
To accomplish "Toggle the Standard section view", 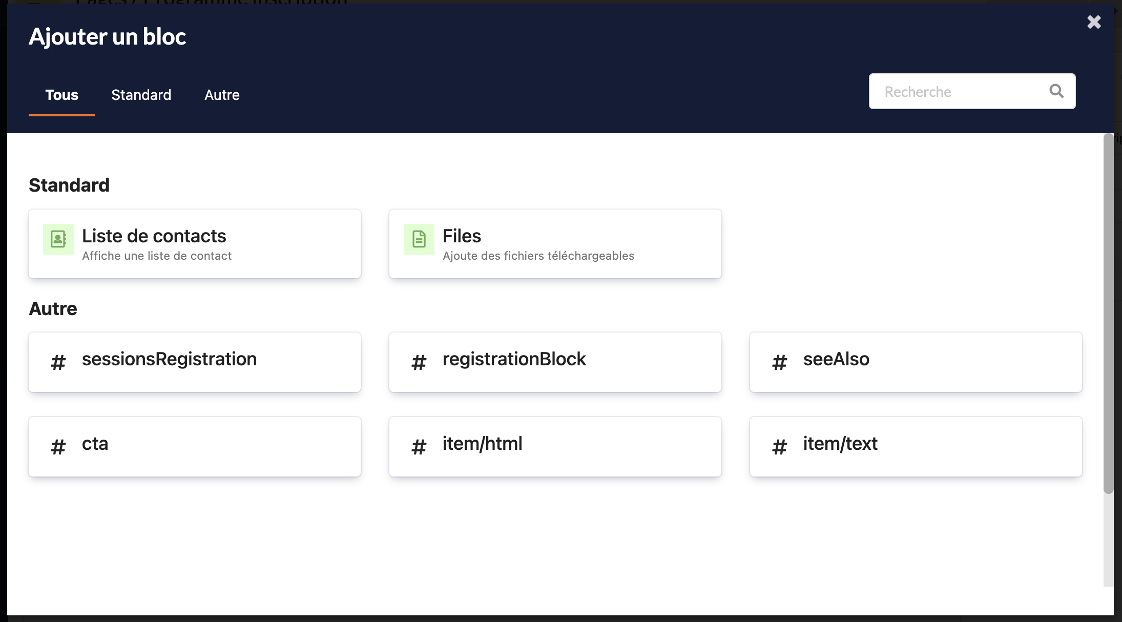I will coord(142,95).
